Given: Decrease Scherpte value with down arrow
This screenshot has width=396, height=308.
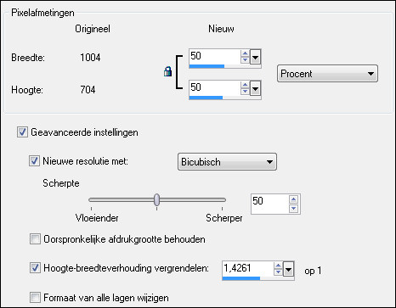Looking at the screenshot, I should click(293, 209).
